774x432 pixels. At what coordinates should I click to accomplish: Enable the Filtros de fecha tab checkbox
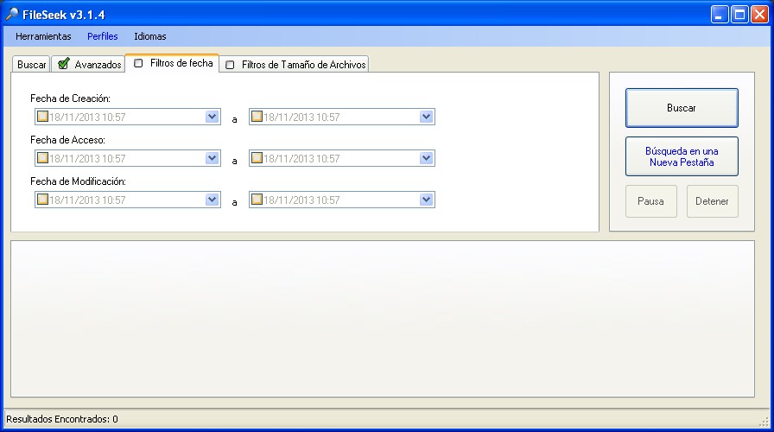pos(139,63)
